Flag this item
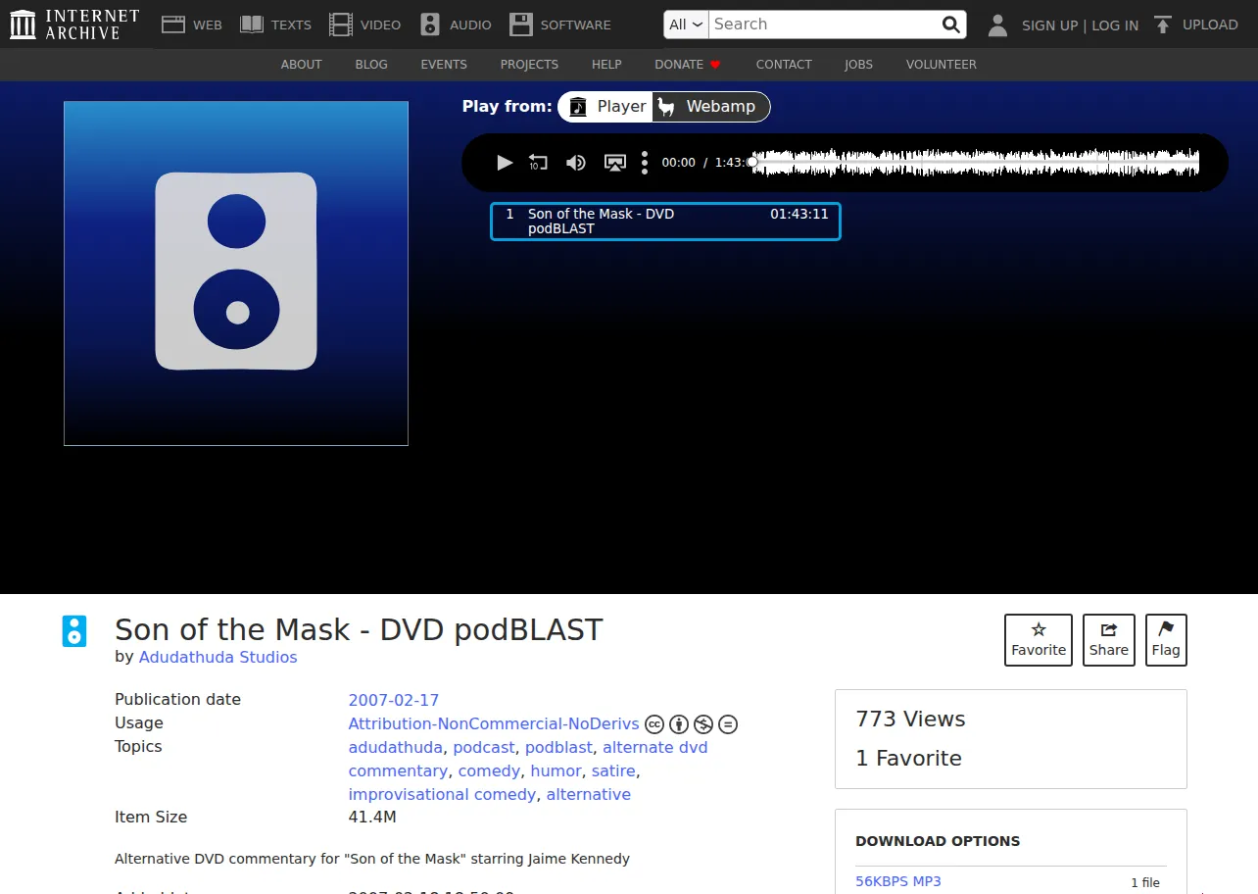The image size is (1258, 894). [x=1166, y=640]
